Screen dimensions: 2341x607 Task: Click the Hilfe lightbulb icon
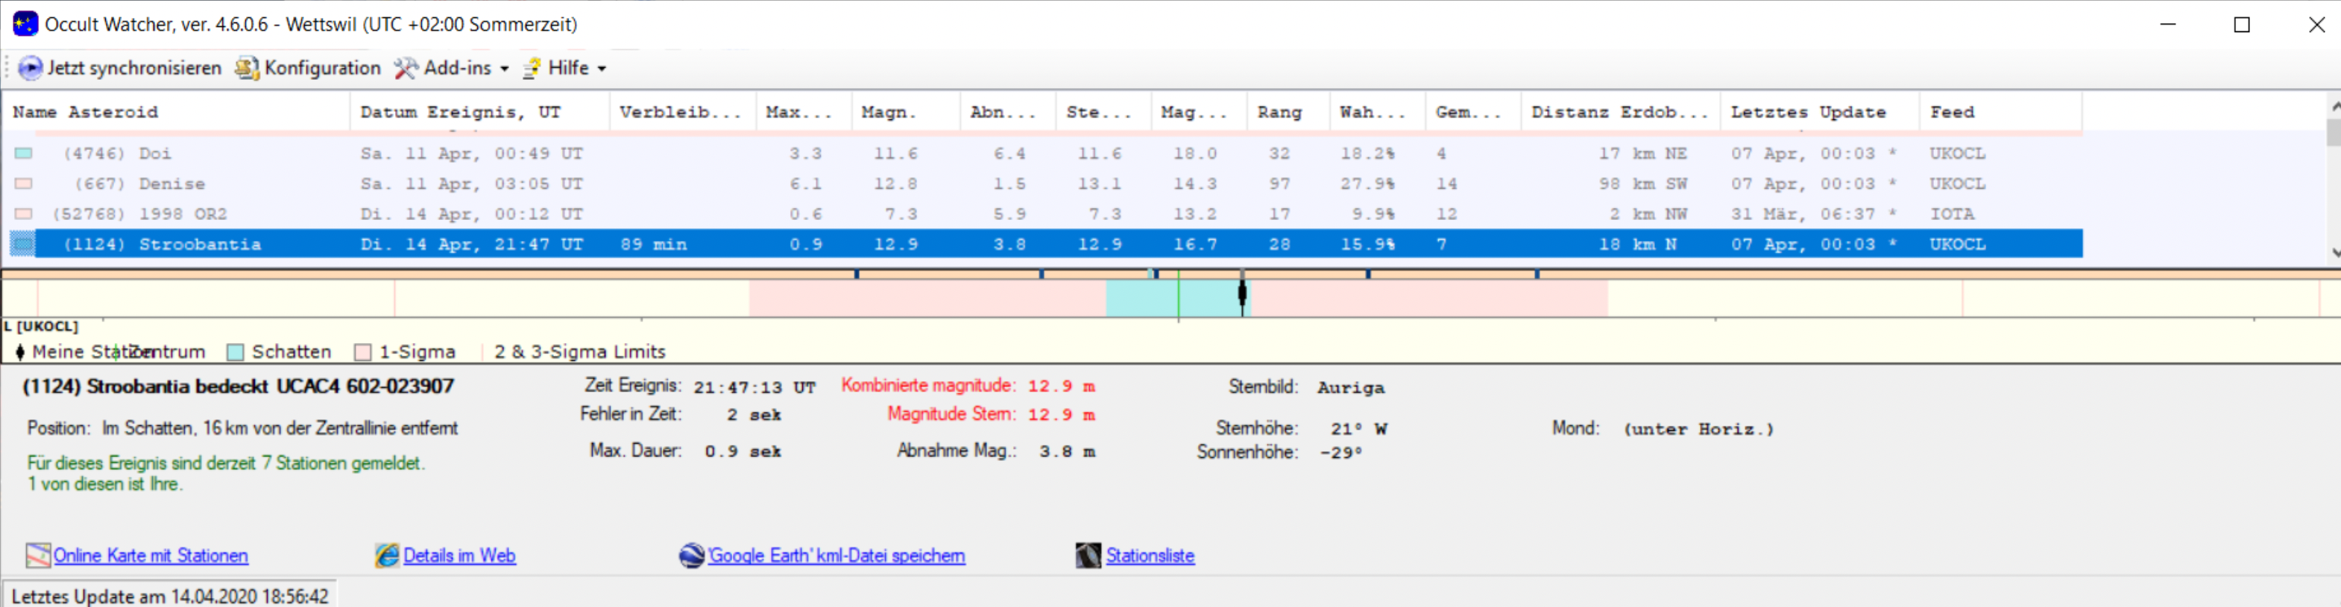click(x=532, y=68)
